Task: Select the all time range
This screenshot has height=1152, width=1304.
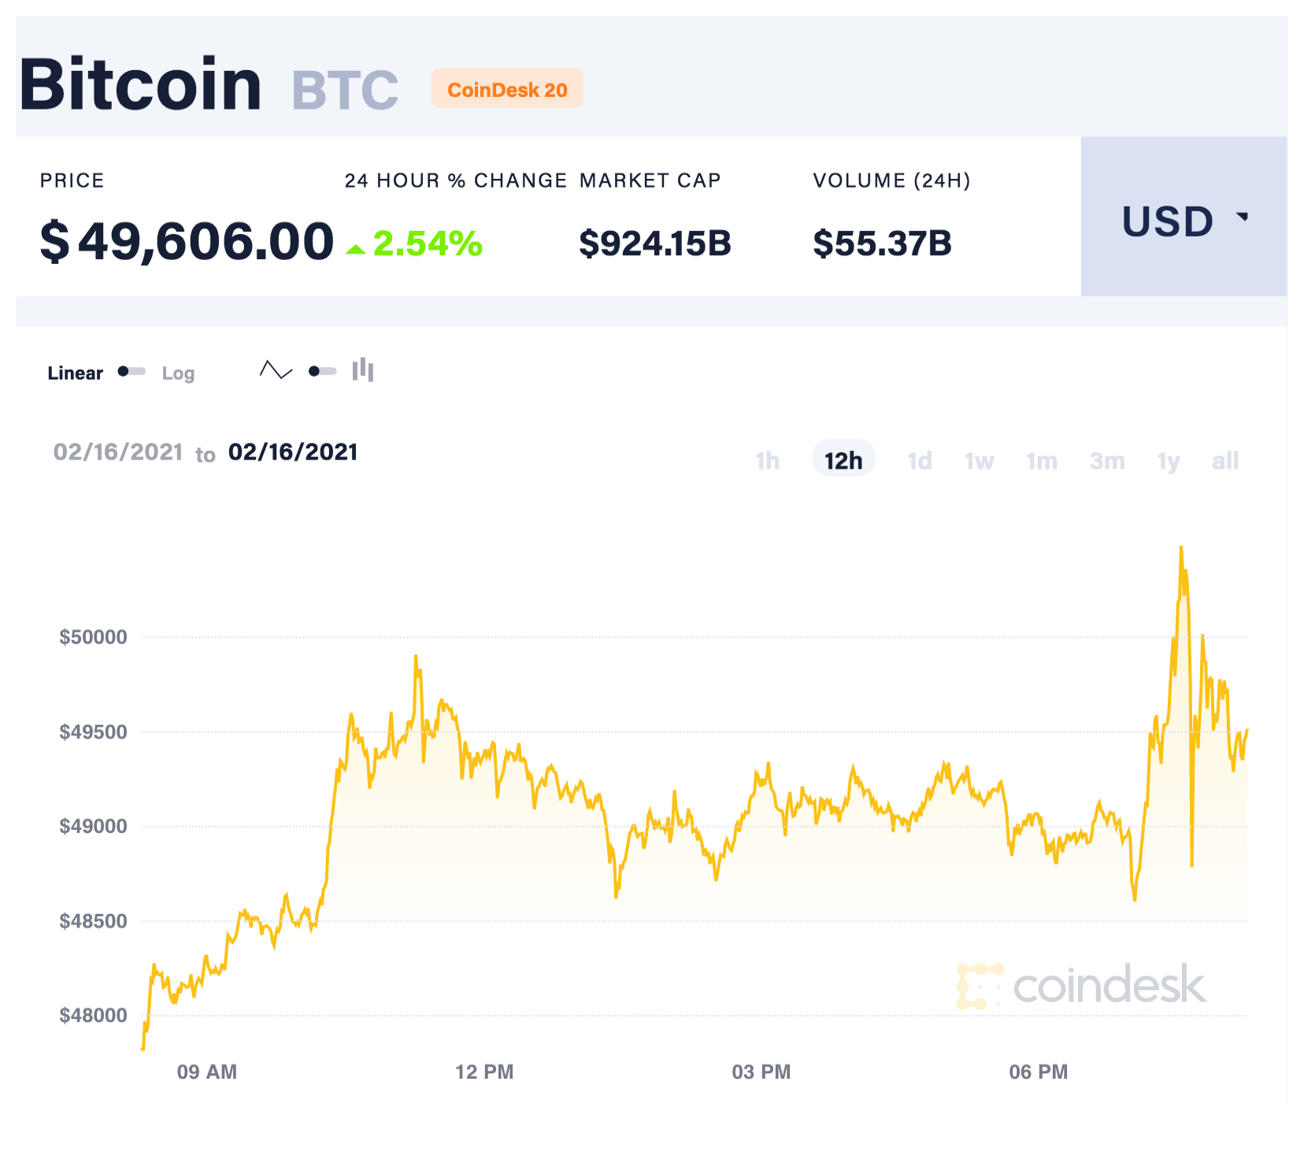Action: point(1225,460)
